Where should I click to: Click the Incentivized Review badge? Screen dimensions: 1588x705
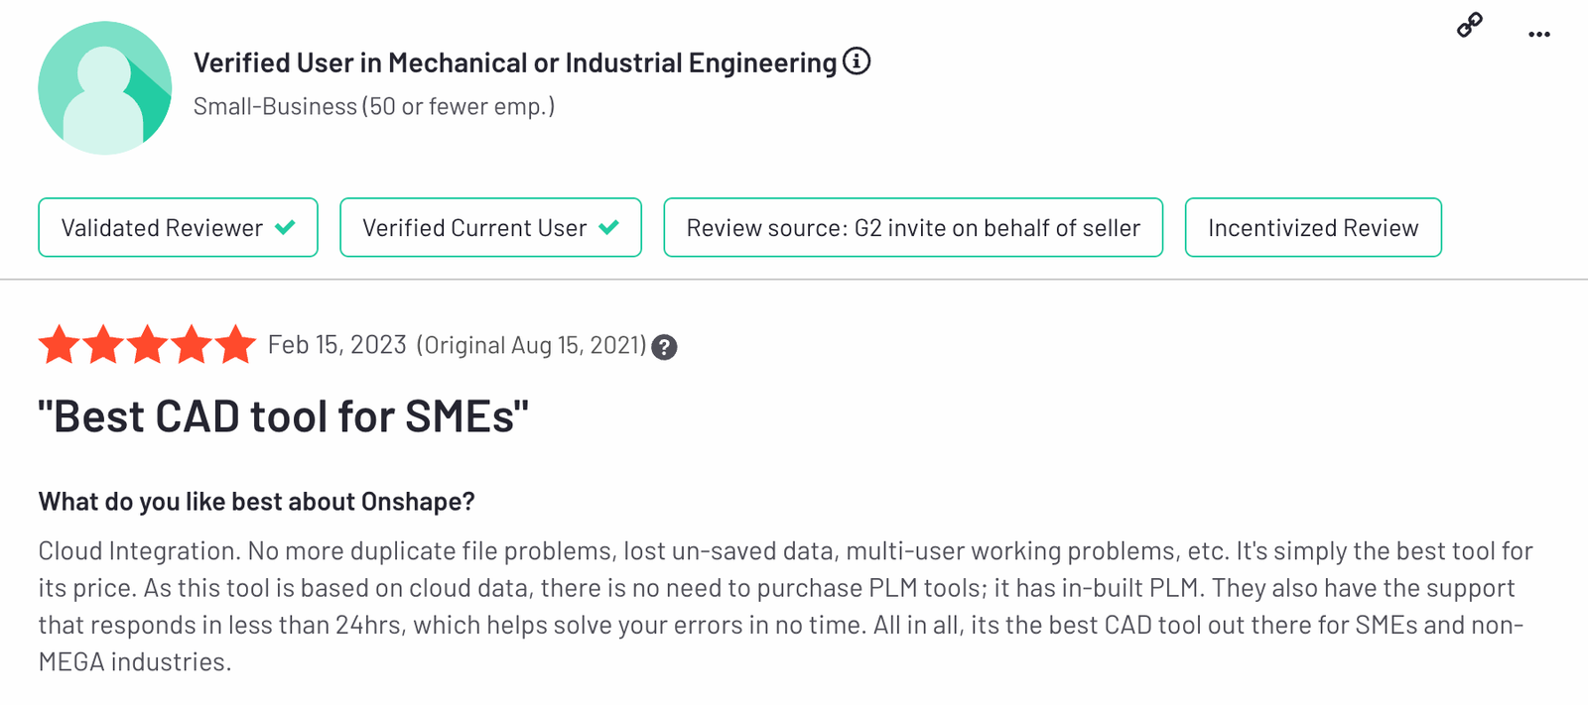click(1312, 228)
